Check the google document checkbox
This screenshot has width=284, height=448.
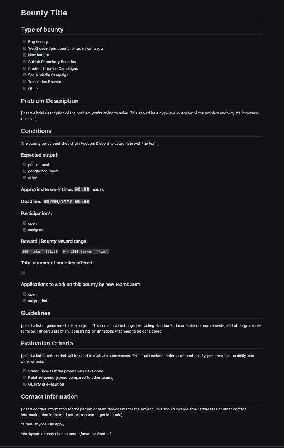pyautogui.click(x=25, y=171)
